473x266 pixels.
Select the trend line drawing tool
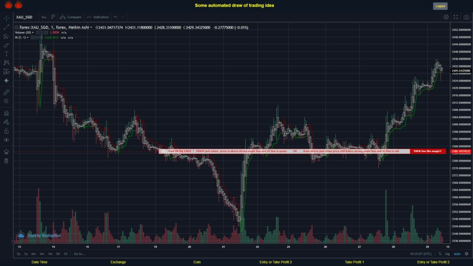coord(6,27)
